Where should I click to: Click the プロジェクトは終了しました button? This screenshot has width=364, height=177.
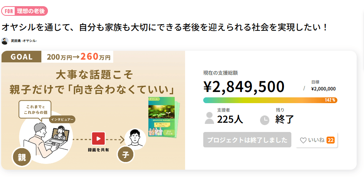pos(247,140)
